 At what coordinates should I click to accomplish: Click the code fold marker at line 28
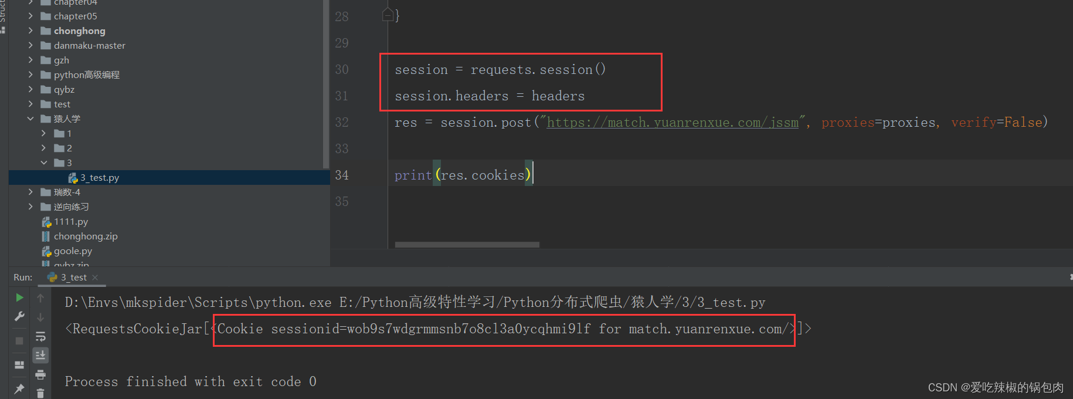coord(388,15)
